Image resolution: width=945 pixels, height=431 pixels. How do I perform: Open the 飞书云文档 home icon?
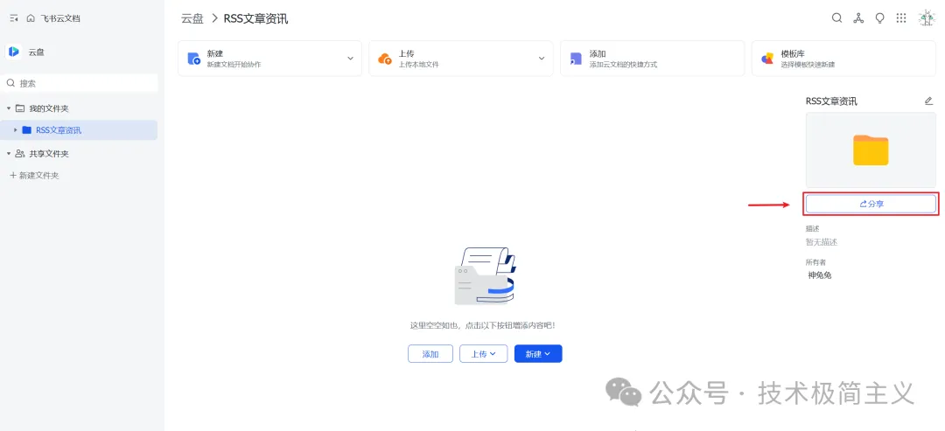click(x=31, y=18)
